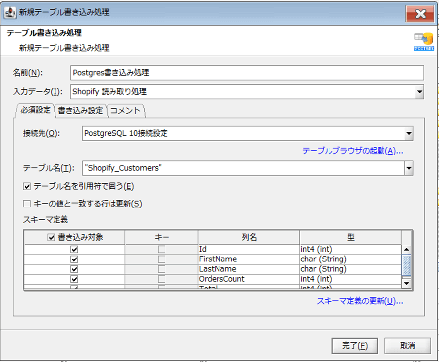Image resolution: width=439 pixels, height=362 pixels.
Task: Check the キー box for OrdersCount row
Action: point(162,279)
